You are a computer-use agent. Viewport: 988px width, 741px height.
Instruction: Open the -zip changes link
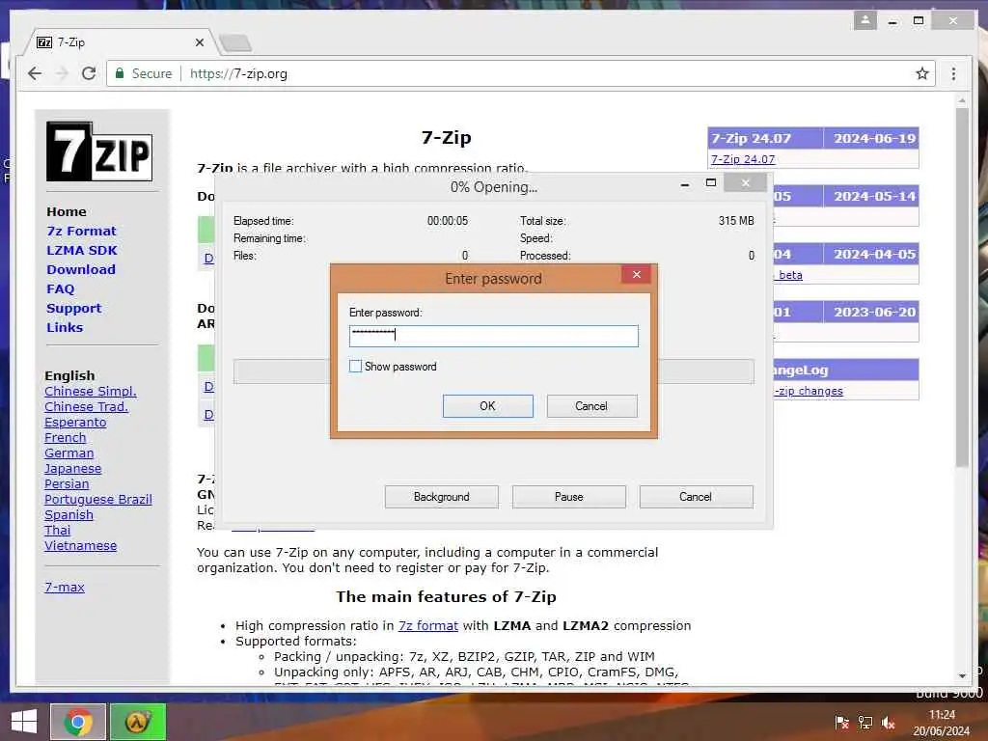click(x=810, y=391)
